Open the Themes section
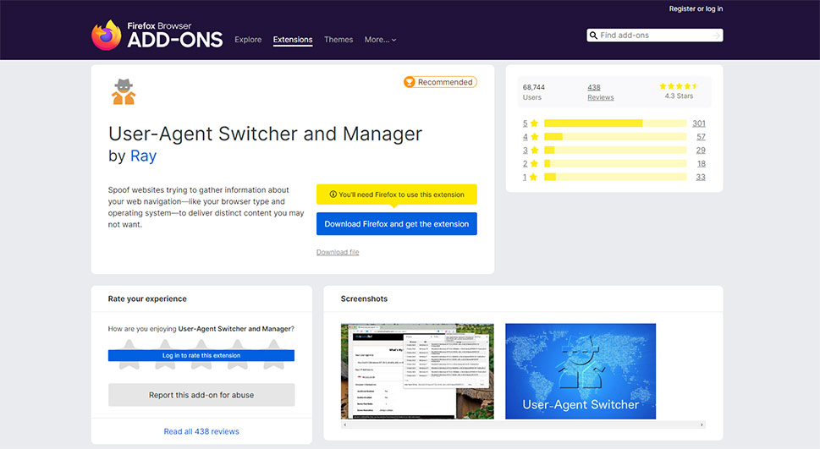This screenshot has width=820, height=449. coord(338,40)
